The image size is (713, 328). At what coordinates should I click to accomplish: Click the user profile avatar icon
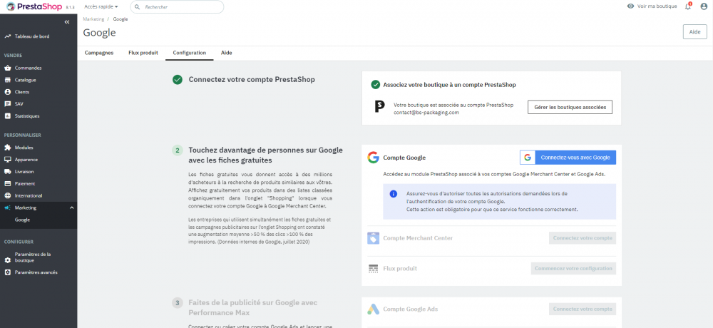(703, 6)
